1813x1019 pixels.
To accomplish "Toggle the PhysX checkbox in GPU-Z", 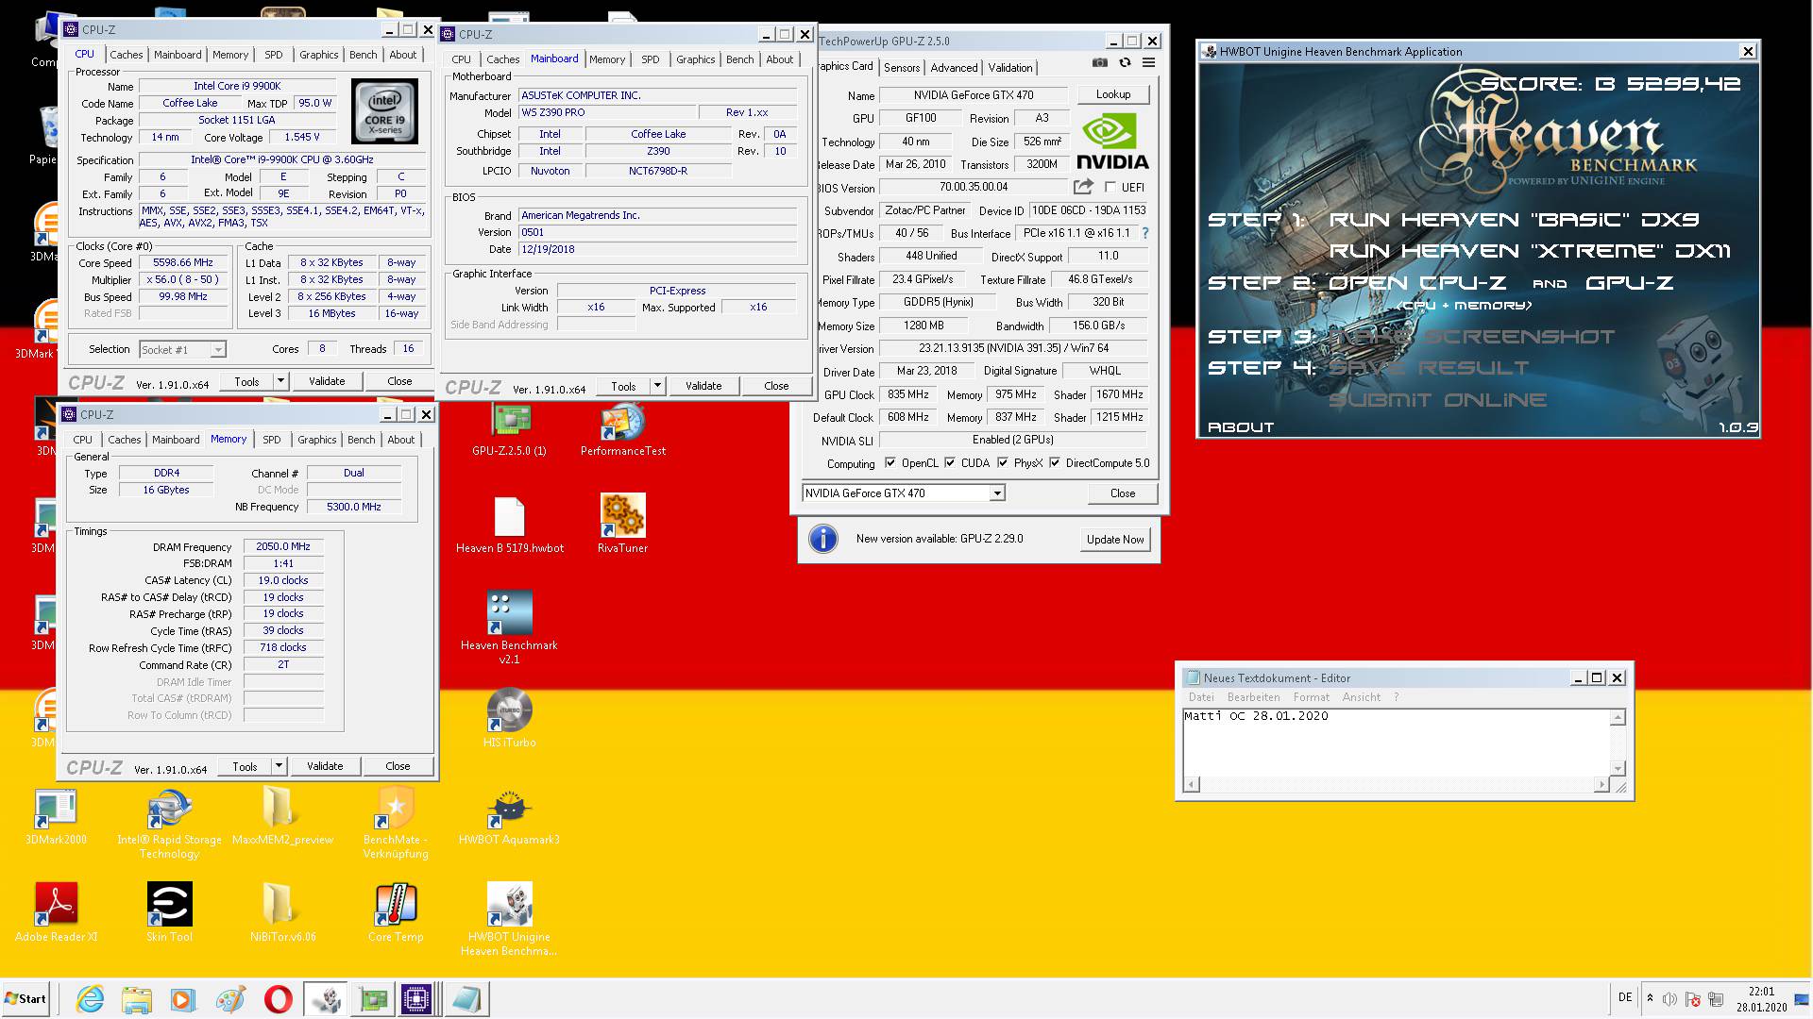I will (x=1003, y=463).
